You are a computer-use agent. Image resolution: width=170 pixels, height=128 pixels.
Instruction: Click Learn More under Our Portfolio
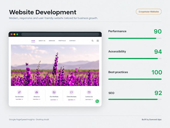[x=54, y=100]
